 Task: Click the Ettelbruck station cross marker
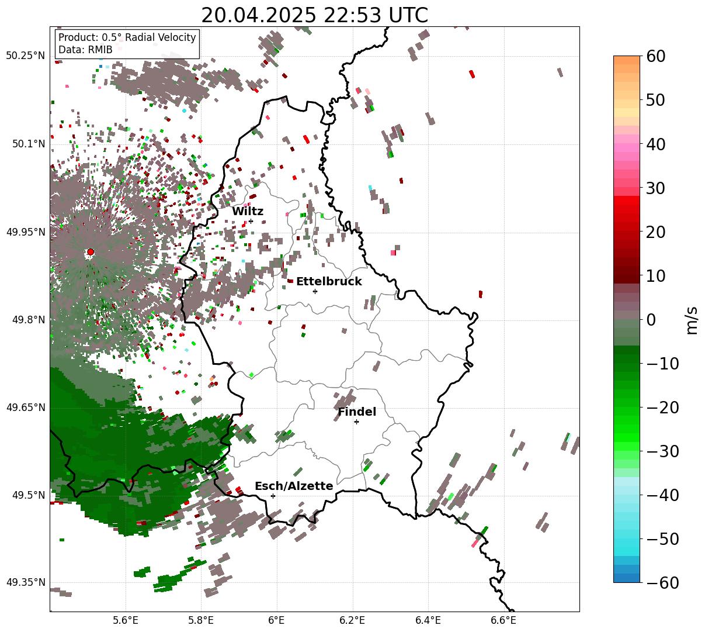click(x=315, y=291)
